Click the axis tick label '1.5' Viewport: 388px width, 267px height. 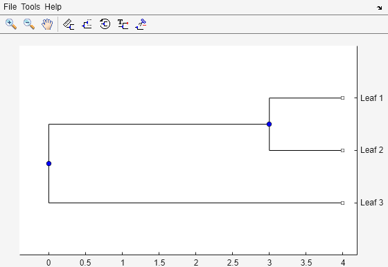point(159,263)
